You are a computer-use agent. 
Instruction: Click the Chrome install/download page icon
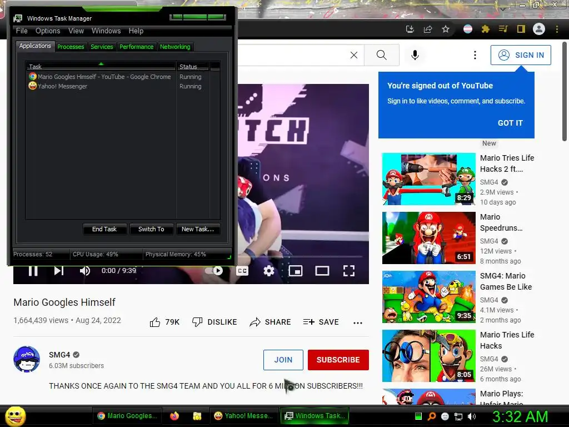coord(410,29)
